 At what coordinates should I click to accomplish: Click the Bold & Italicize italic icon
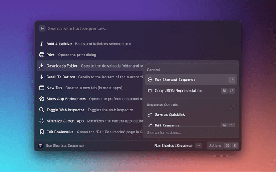[x=41, y=44]
